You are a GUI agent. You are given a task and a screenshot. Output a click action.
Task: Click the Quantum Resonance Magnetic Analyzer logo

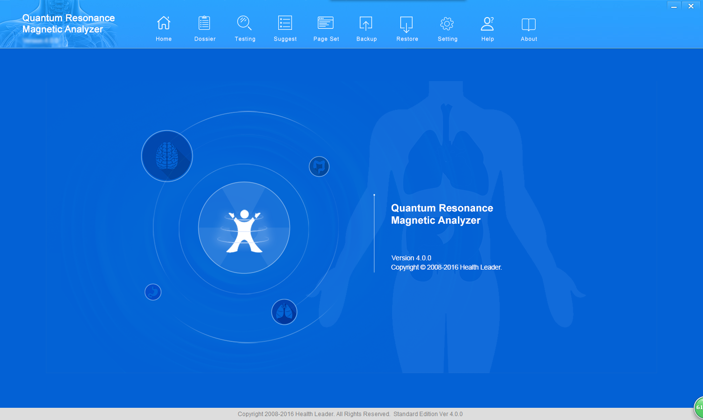point(68,23)
